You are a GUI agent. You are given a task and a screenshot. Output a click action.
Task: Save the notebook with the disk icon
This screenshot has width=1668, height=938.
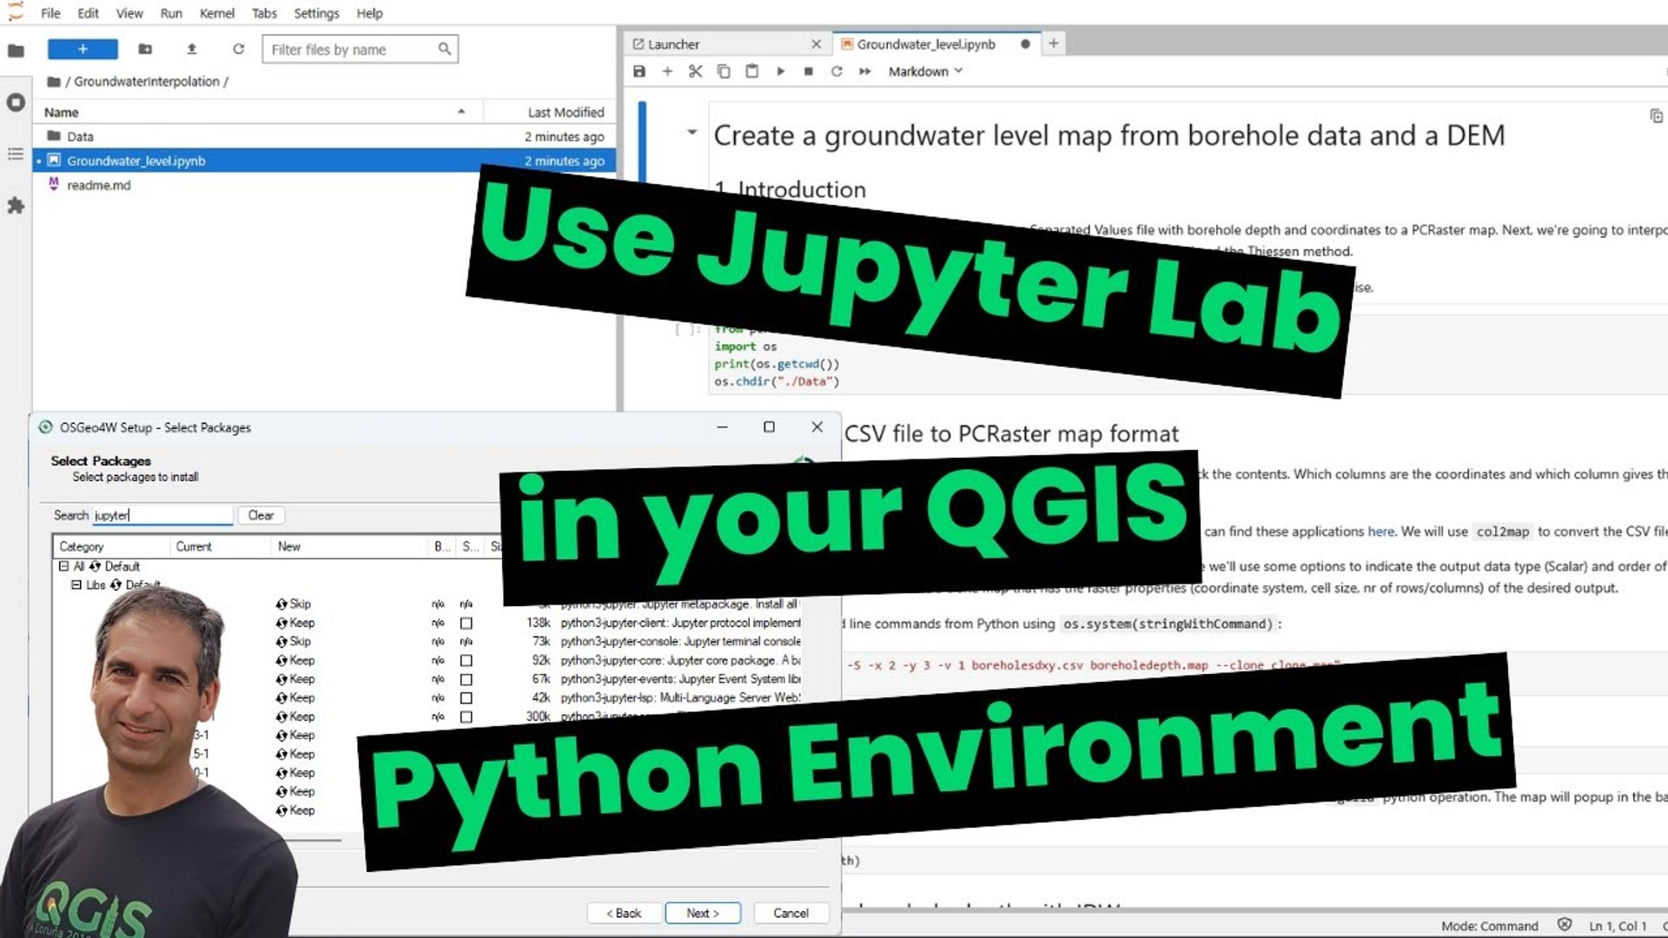[x=639, y=71]
